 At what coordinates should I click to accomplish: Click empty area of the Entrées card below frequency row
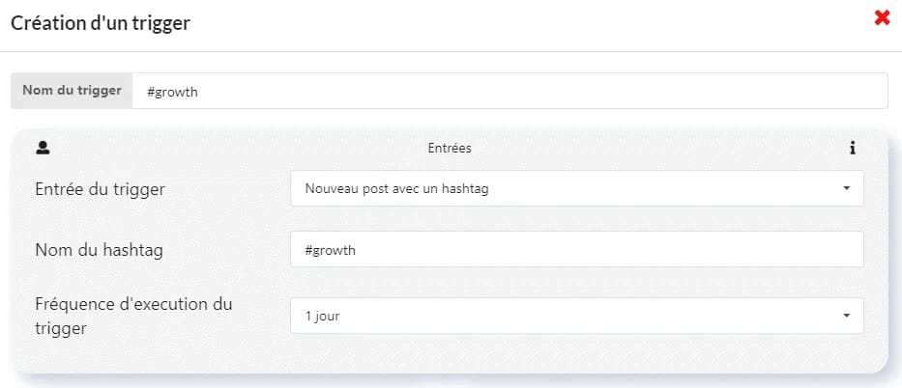449,355
